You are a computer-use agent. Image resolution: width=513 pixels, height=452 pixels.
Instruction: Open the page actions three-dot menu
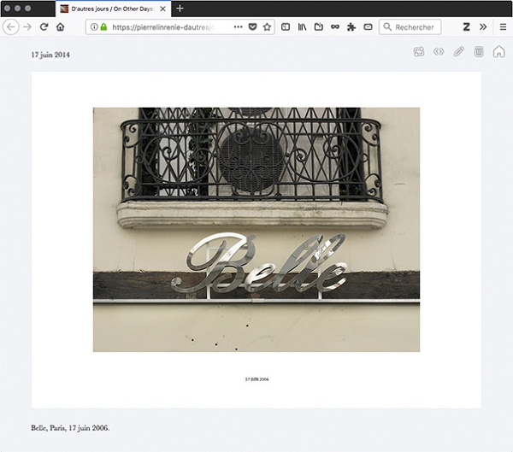coord(238,27)
